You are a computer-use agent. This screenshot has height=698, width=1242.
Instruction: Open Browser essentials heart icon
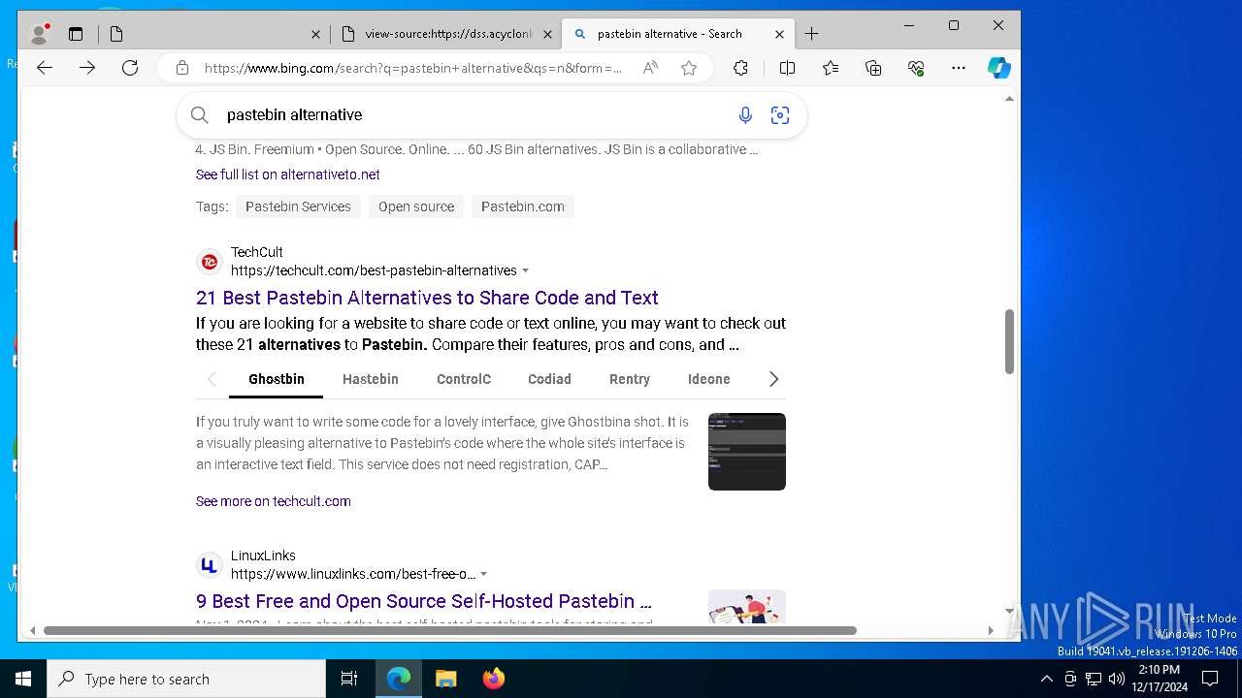916,68
